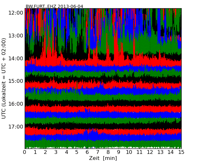The width and height of the screenshot is (206, 165).
Task: Click the Zeit [min] x-axis label
Action: 103,158
